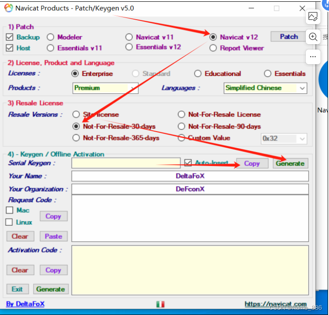Click Generate next to Serial Keygen
The width and height of the screenshot is (329, 315).
(291, 163)
